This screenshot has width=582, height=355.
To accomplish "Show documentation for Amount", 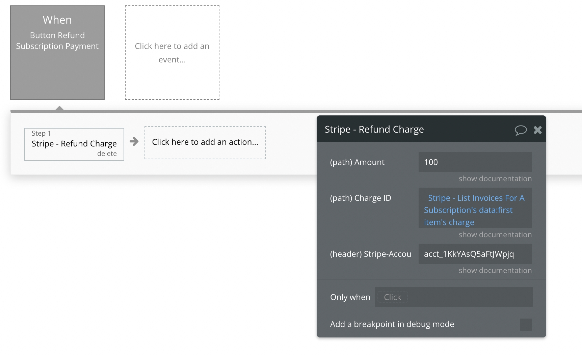I will pos(495,179).
